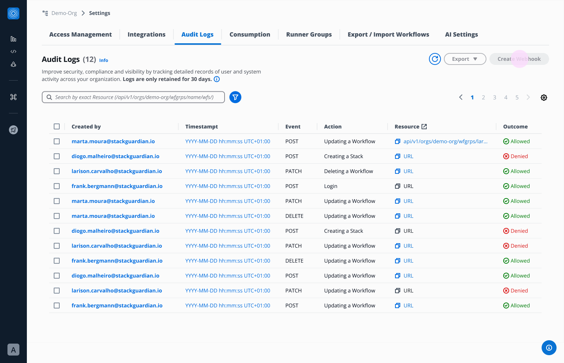Open Resource in new tab via external link icon
Image resolution: width=564 pixels, height=363 pixels.
(x=424, y=126)
